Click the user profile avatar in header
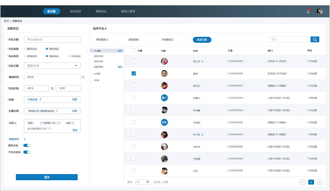 tap(320, 12)
